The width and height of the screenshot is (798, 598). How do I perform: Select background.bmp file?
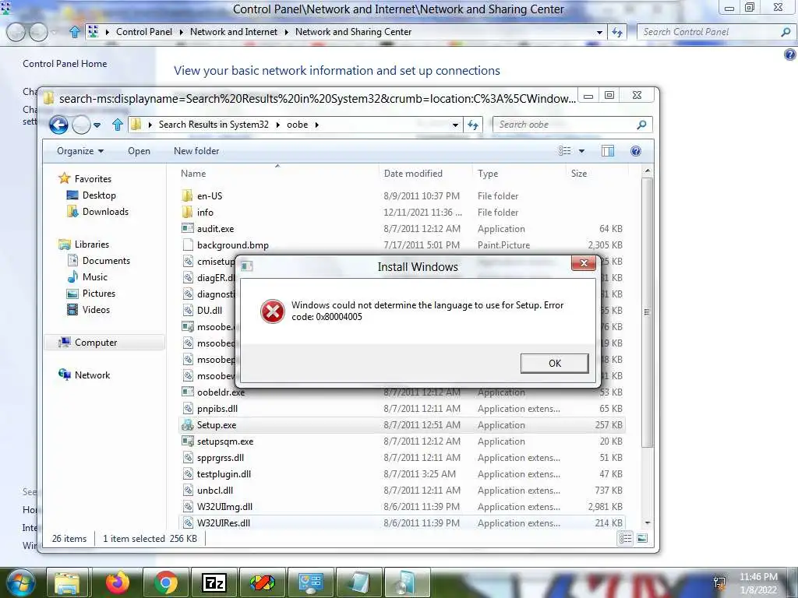coord(232,245)
